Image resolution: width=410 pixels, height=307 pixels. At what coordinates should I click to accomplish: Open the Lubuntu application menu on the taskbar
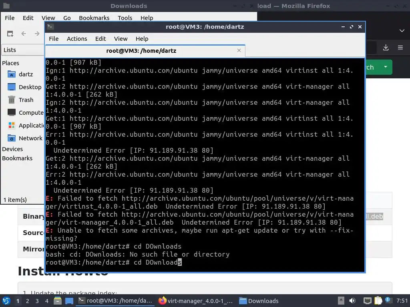click(x=6, y=301)
